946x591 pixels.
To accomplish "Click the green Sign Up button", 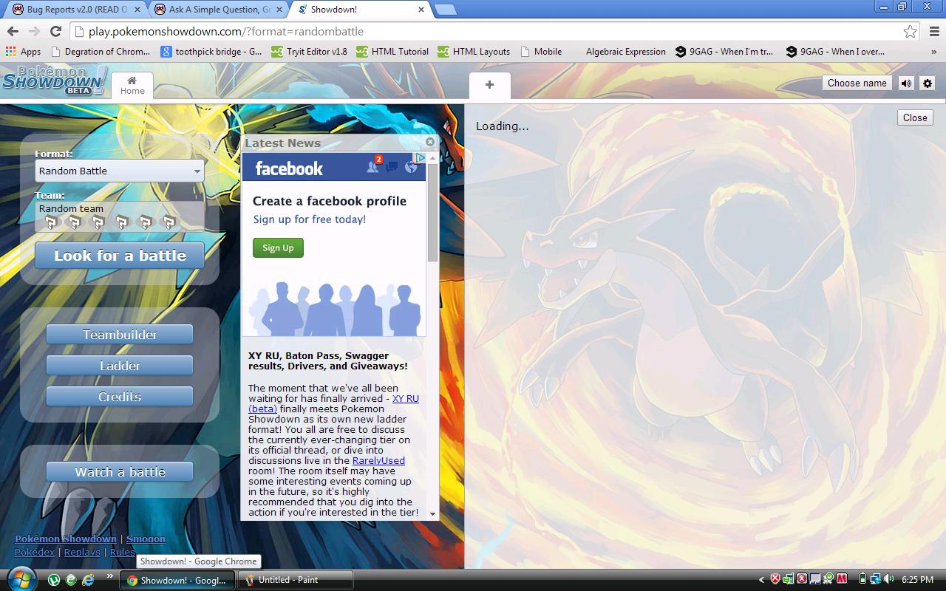I will pos(278,247).
